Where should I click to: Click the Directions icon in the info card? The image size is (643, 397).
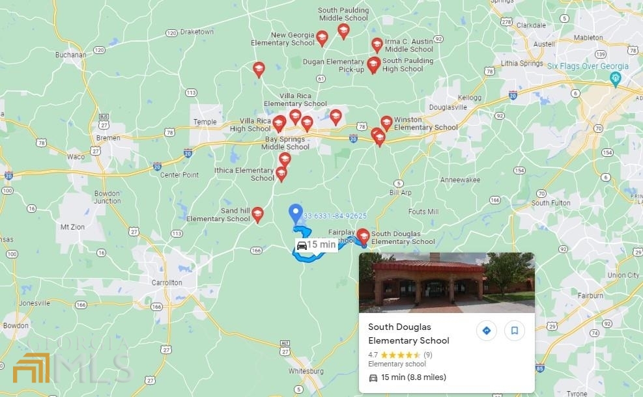click(487, 330)
